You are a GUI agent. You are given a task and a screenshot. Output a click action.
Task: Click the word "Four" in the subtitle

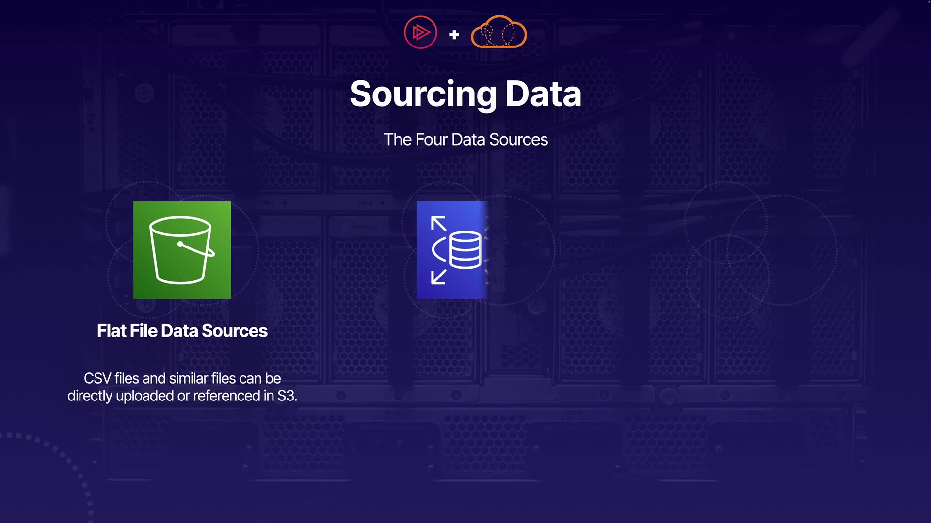[x=431, y=139]
